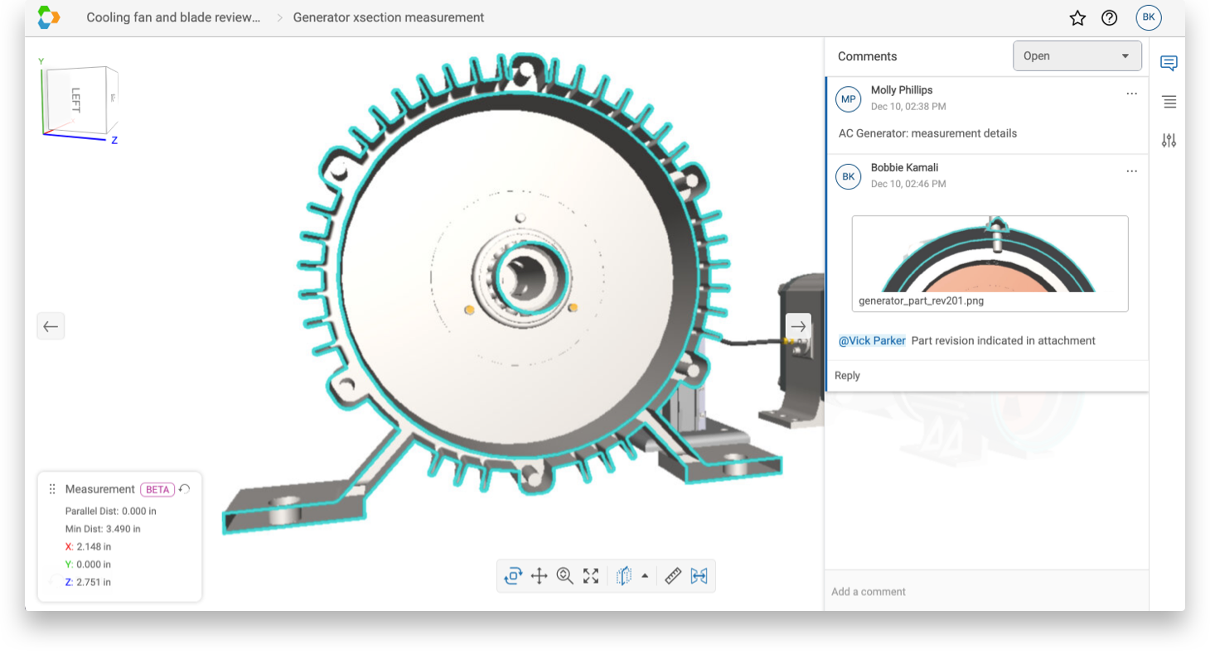
Task: Open the Help question mark
Action: pos(1110,18)
